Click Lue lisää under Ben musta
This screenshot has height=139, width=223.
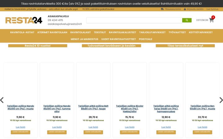point(202,127)
